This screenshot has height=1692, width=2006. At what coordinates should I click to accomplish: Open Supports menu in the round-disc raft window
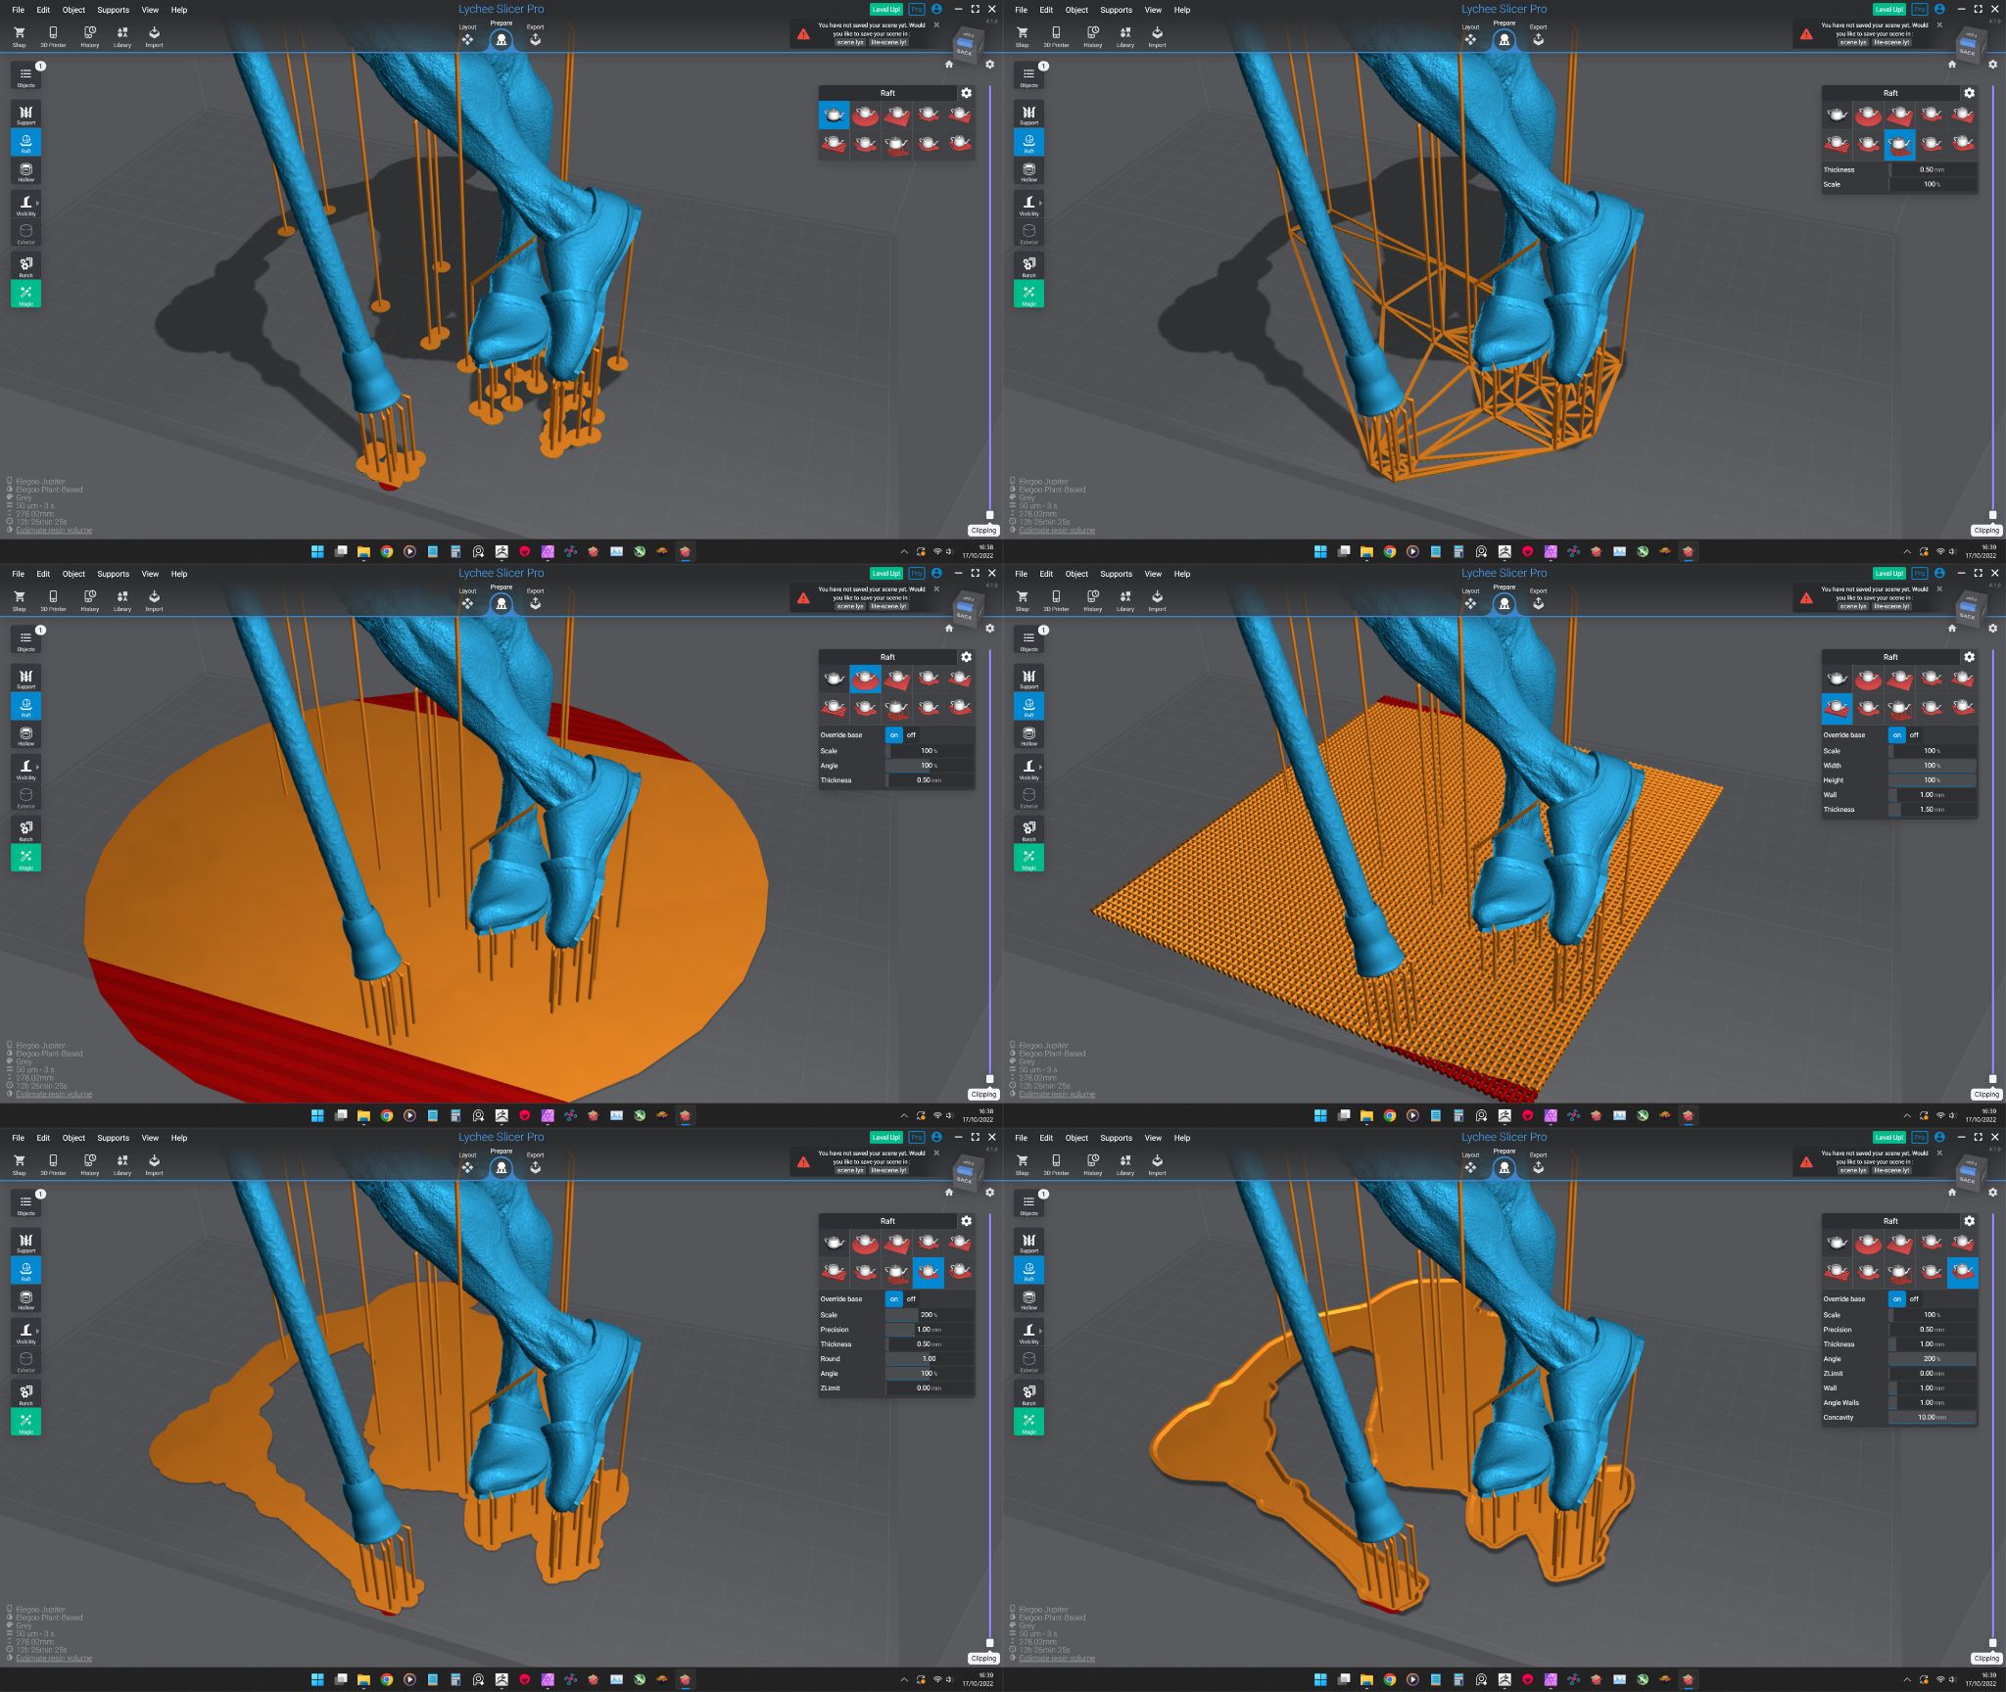113,574
